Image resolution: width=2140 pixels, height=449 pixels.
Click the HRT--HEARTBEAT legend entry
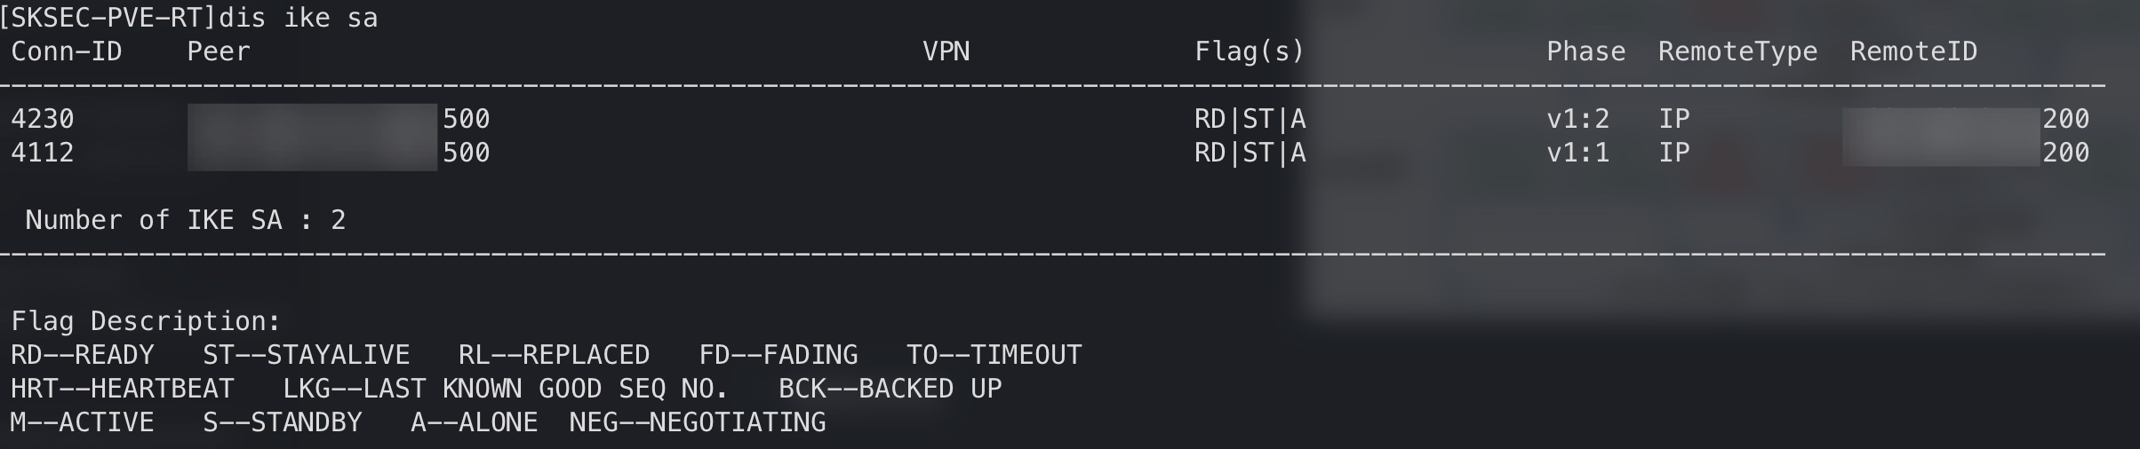[123, 389]
